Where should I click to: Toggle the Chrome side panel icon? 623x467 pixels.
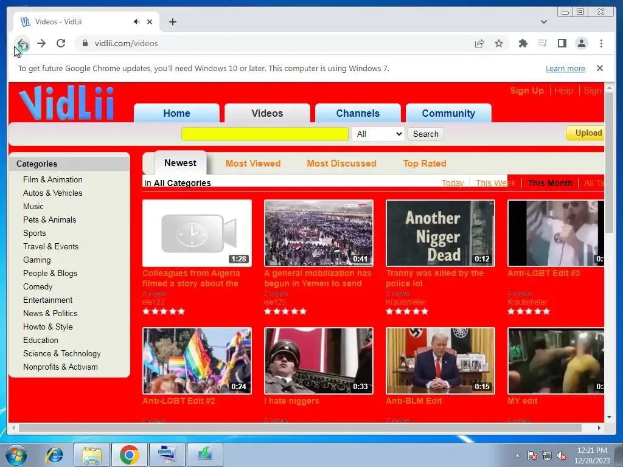point(562,43)
